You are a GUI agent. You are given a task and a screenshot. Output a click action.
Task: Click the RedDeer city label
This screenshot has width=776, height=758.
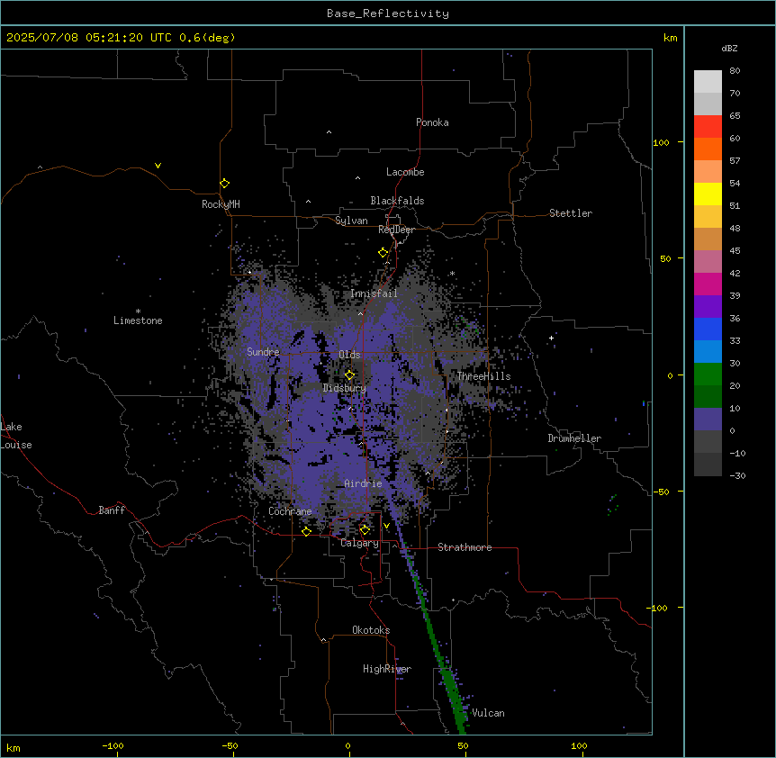coord(396,230)
